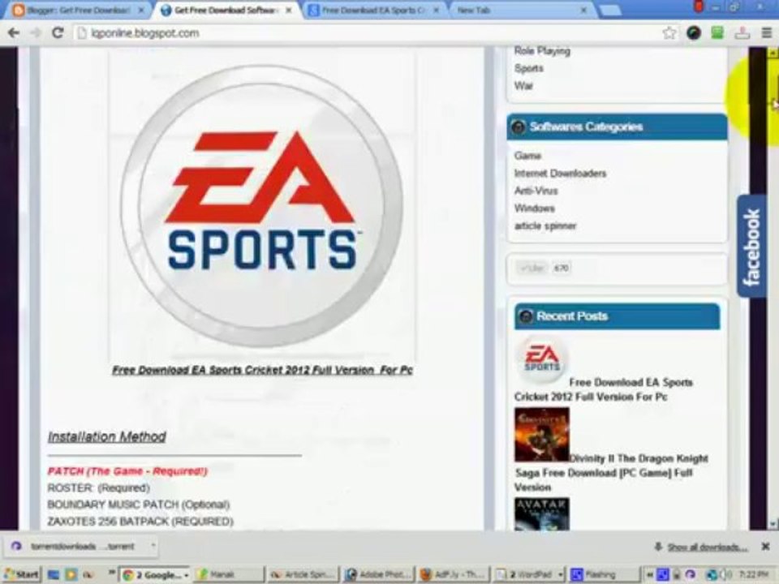Click the page scrollbar down arrow

(773, 523)
